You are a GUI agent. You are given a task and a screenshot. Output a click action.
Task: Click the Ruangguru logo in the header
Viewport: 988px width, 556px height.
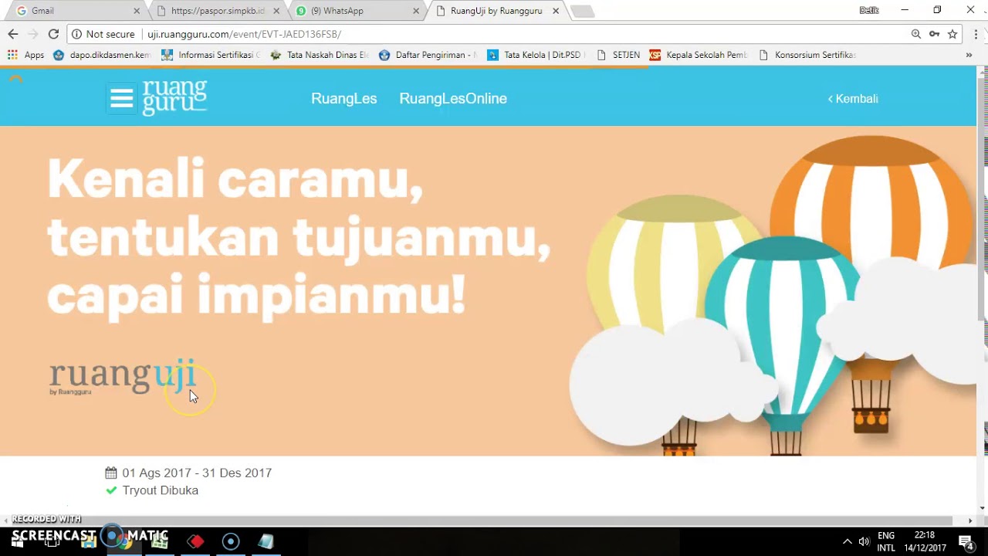coord(174,97)
